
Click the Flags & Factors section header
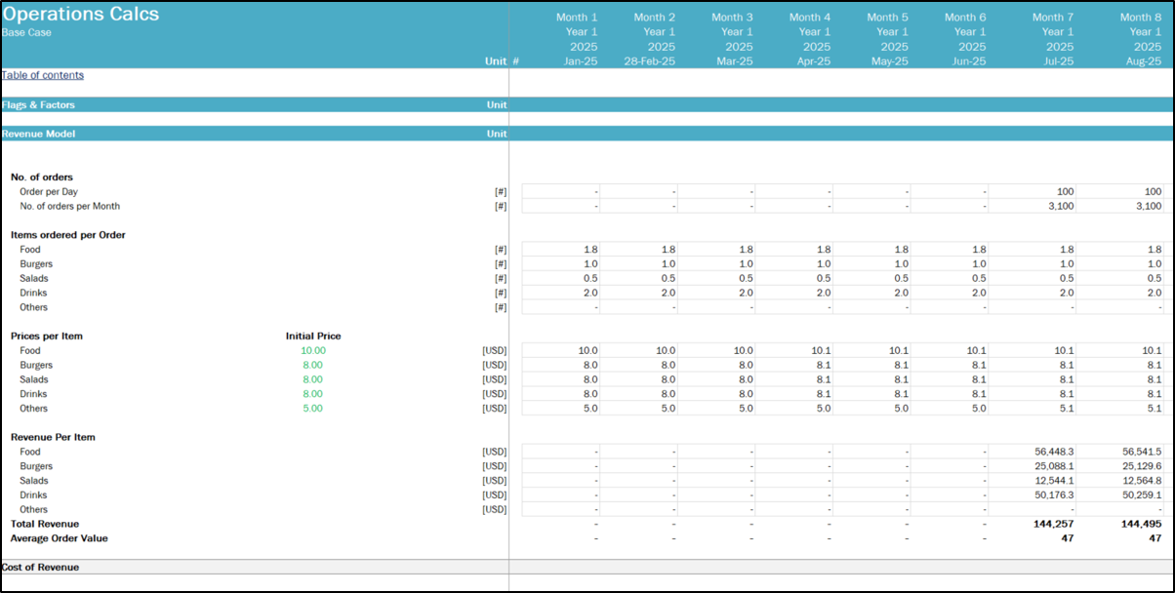click(x=38, y=104)
